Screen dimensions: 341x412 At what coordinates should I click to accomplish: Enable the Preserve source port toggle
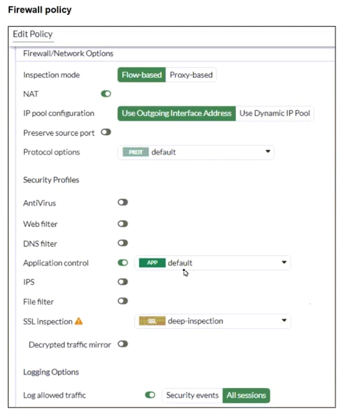pyautogui.click(x=106, y=132)
